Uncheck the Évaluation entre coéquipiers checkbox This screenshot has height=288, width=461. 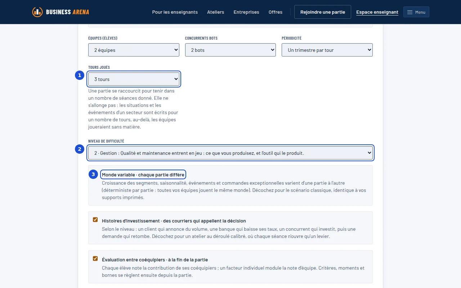95,258
